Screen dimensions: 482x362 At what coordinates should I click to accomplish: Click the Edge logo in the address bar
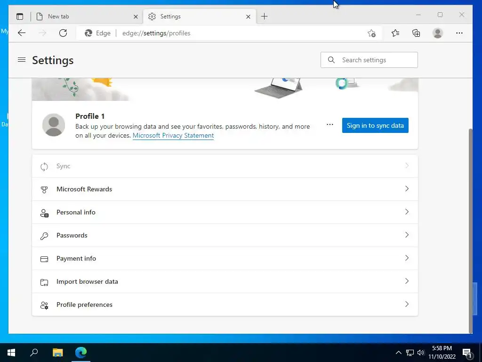(88, 33)
